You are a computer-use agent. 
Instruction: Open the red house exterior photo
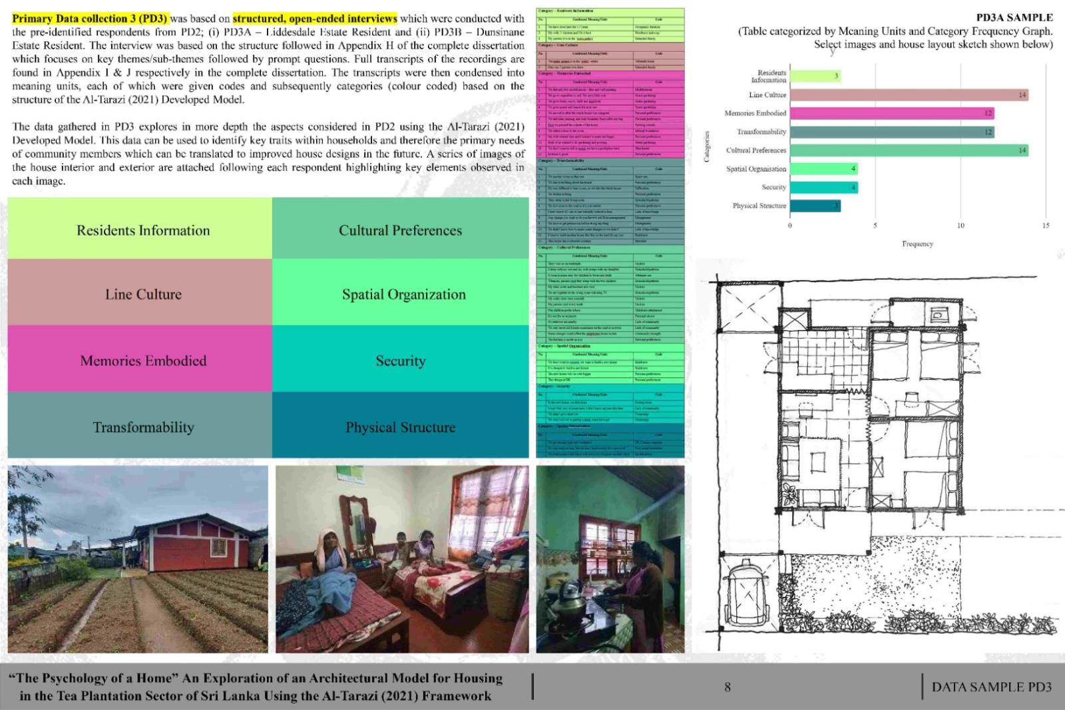tap(138, 559)
